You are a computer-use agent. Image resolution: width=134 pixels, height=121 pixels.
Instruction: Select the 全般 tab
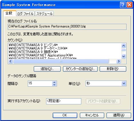pos(9,13)
